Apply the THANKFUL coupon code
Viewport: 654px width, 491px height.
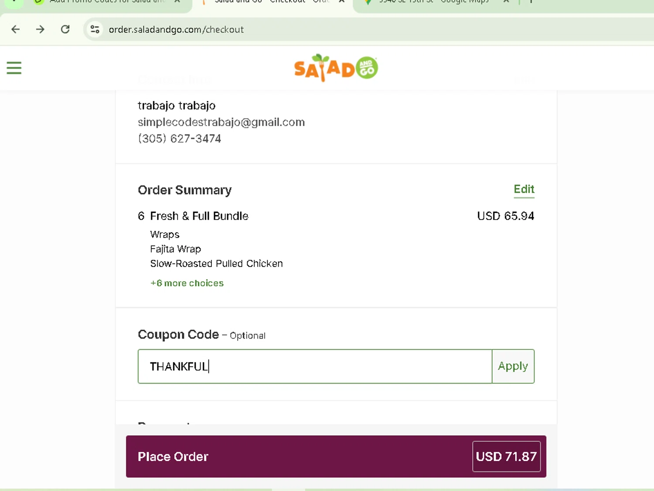click(x=513, y=366)
